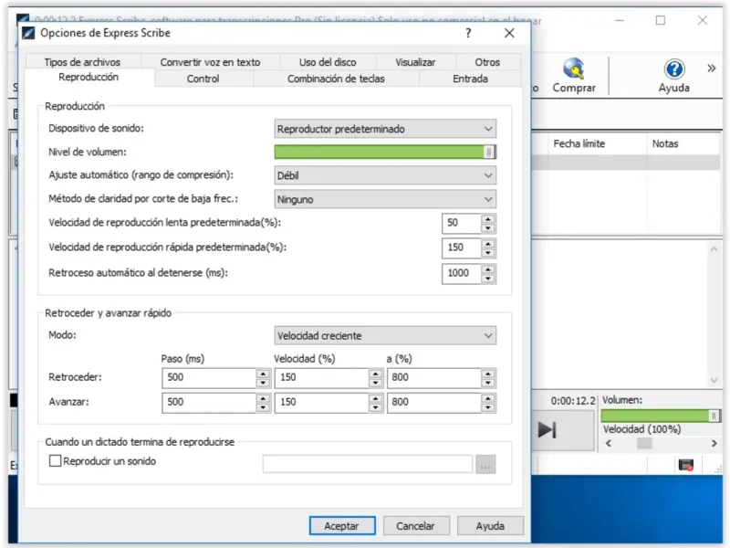Adjust Volumen slider in main window

coord(661,416)
